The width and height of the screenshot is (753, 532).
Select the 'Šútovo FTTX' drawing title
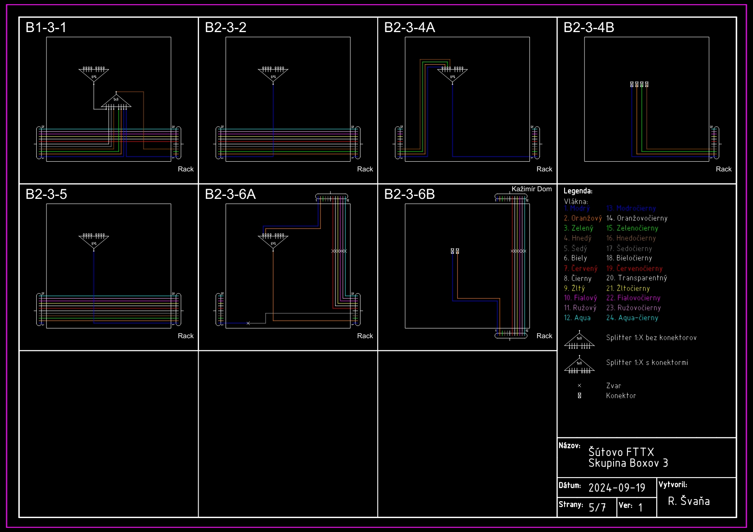pyautogui.click(x=621, y=452)
